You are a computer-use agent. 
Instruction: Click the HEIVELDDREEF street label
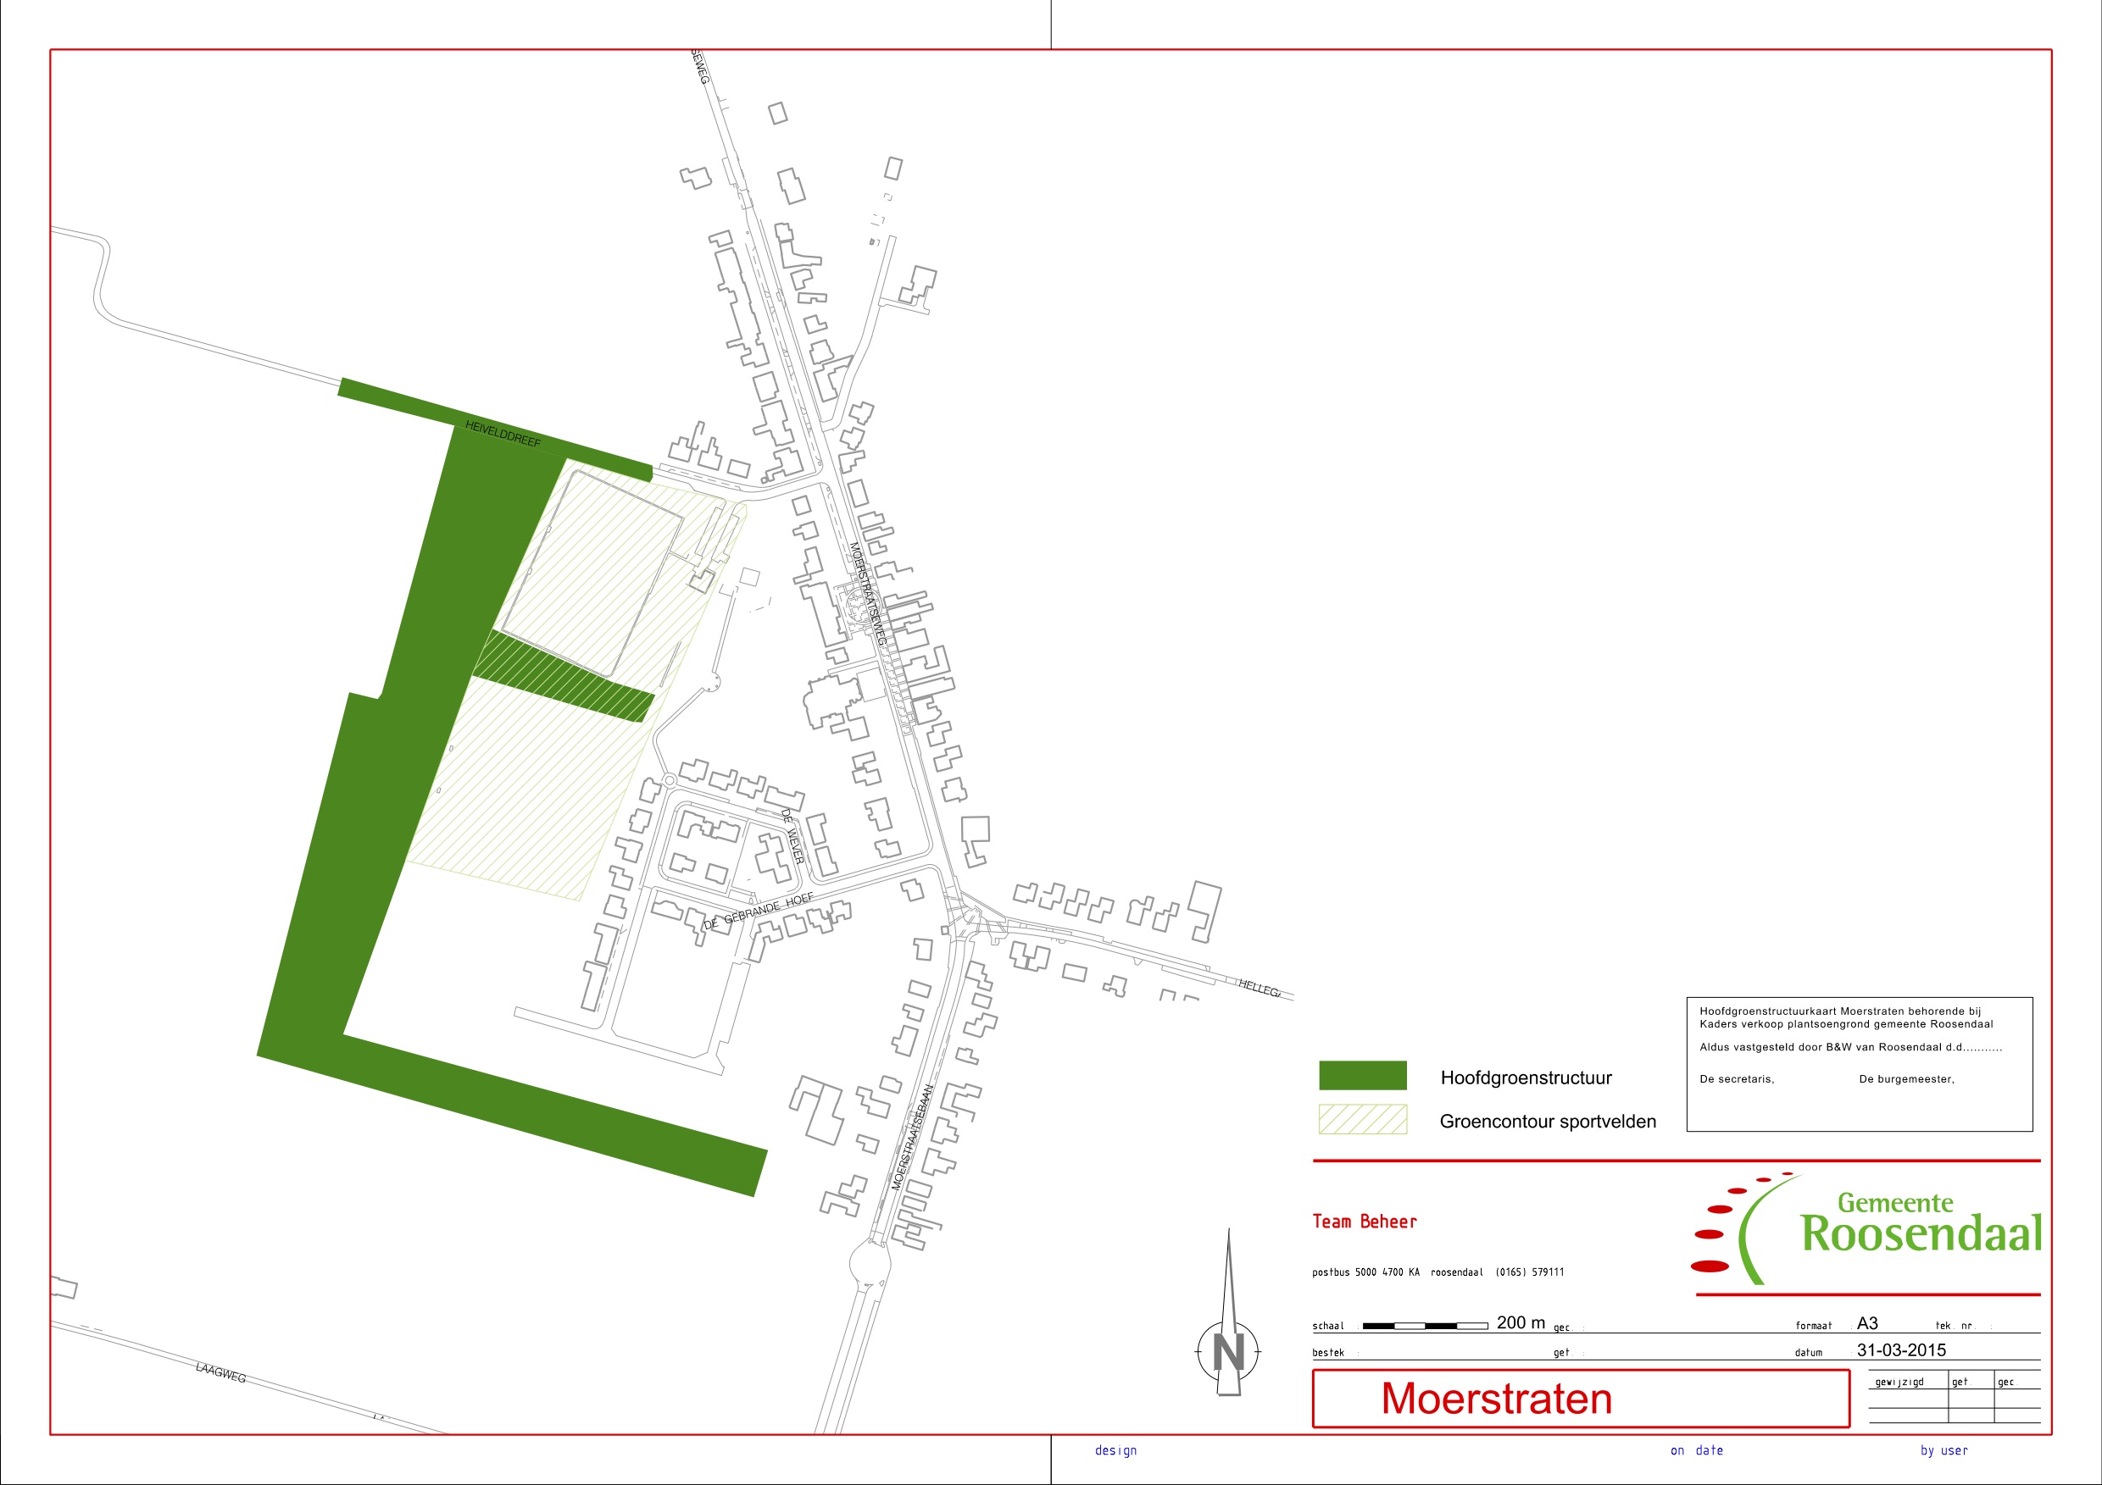[x=503, y=434]
